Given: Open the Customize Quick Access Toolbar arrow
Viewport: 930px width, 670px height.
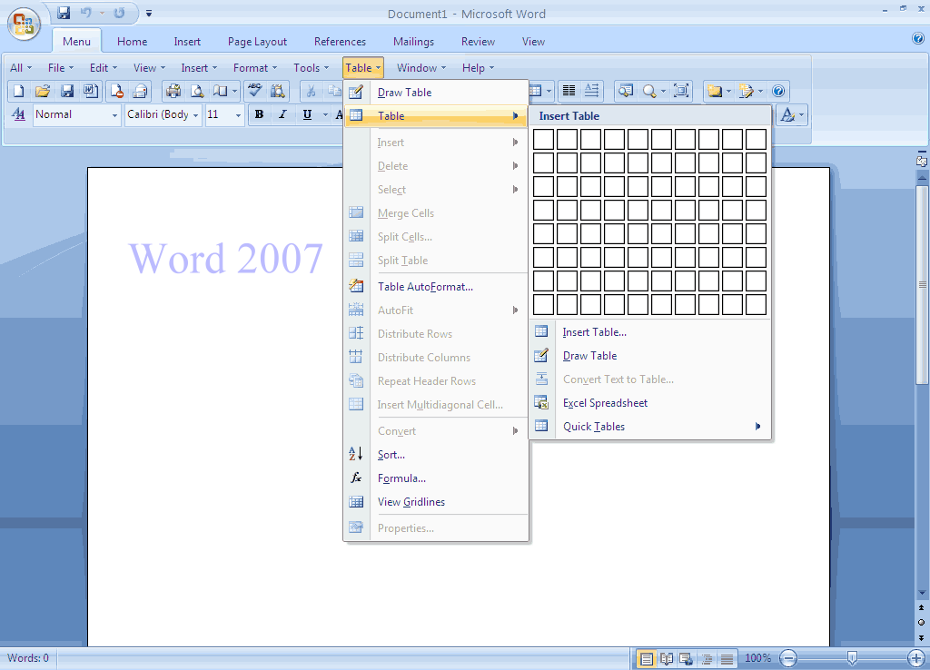Looking at the screenshot, I should click(149, 13).
